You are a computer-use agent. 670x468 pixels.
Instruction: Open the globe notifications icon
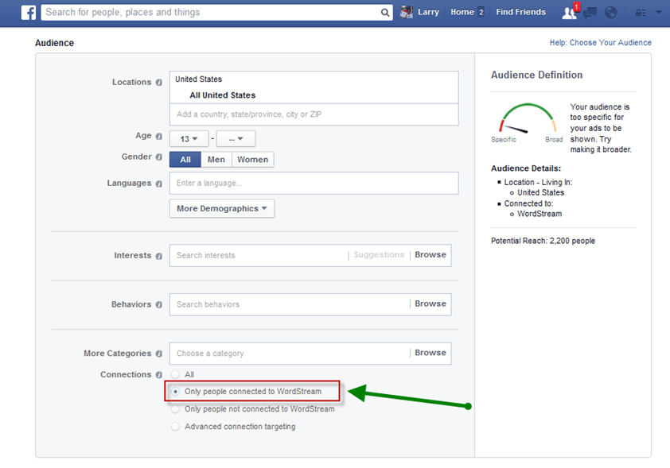click(x=610, y=13)
